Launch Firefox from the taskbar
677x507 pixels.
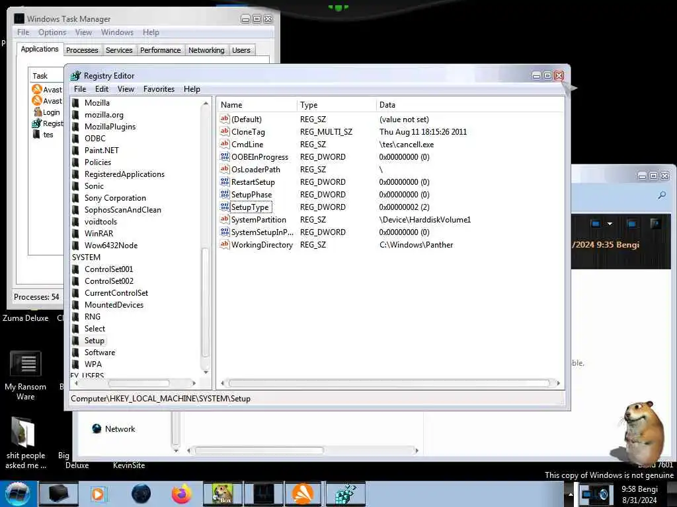click(182, 494)
